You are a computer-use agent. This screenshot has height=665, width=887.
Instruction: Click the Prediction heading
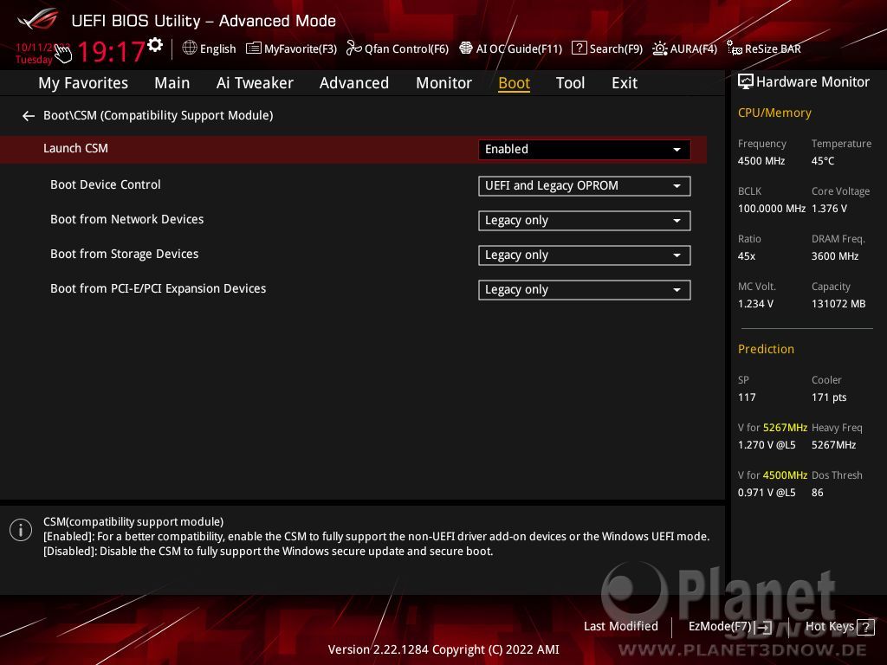pos(766,349)
